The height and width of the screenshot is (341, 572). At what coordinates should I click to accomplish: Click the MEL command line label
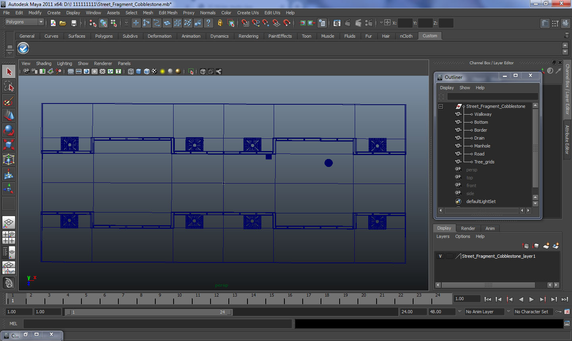coord(14,324)
